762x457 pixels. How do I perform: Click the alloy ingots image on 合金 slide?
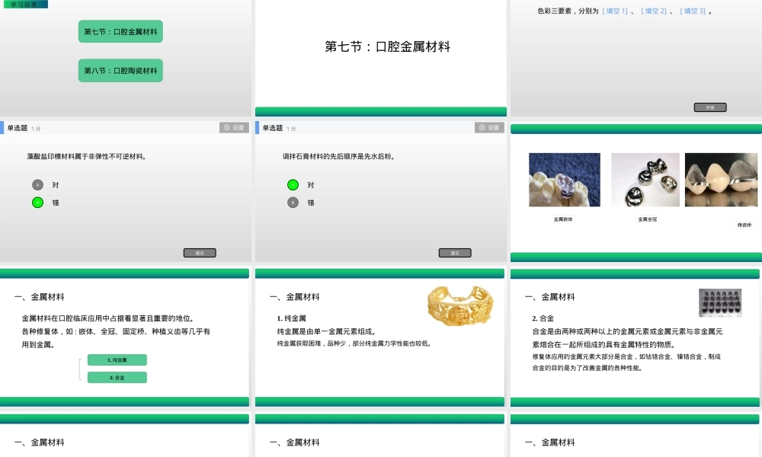pos(720,302)
